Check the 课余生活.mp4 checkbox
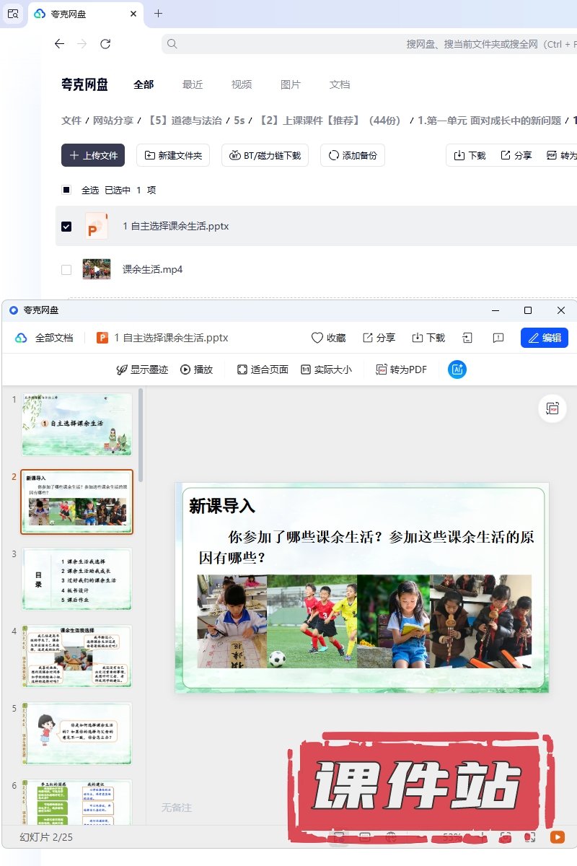Screen dimensions: 577x866 66,270
